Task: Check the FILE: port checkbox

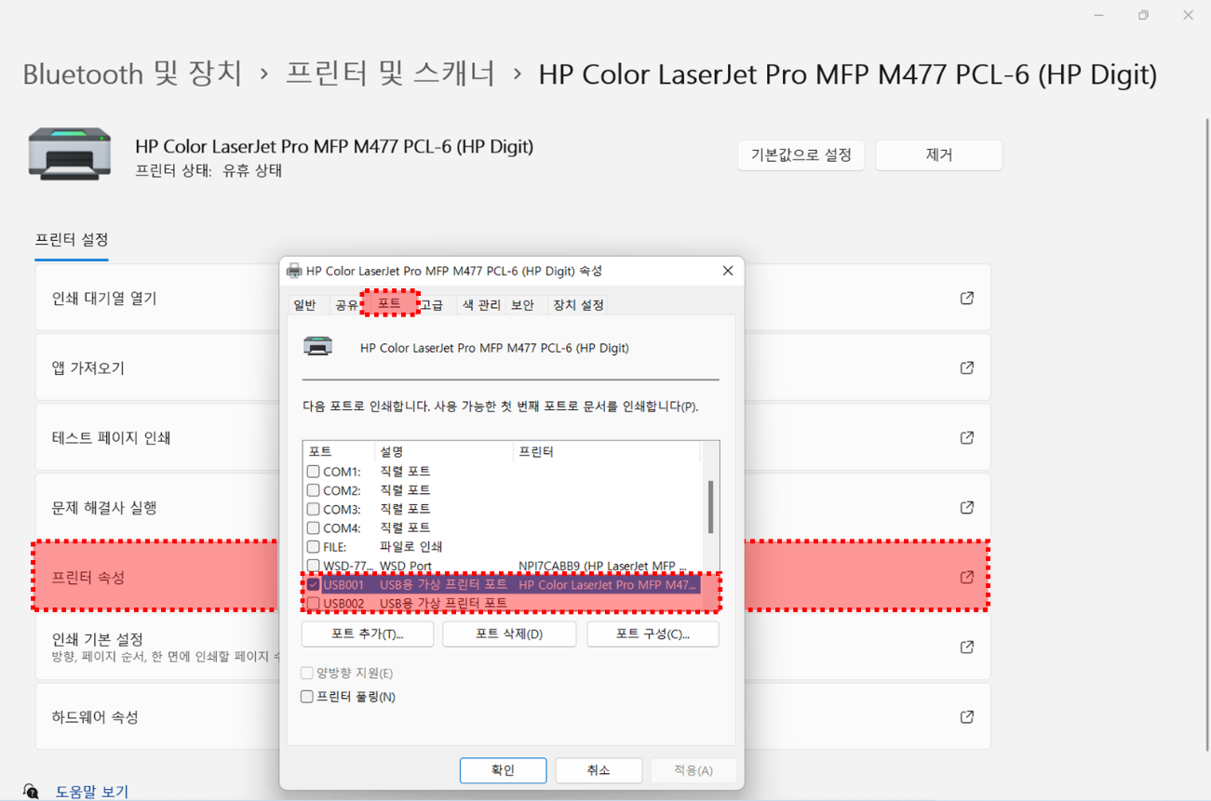Action: click(314, 546)
